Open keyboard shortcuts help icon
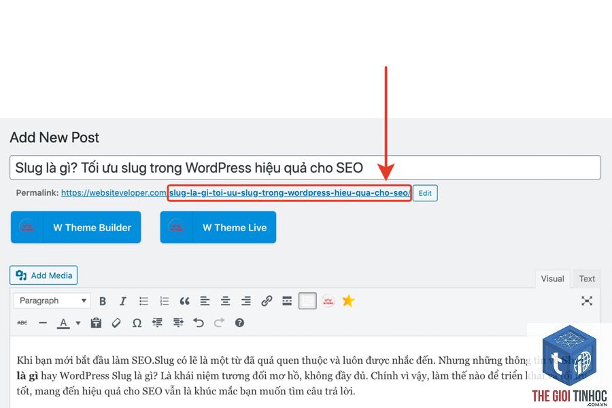Viewport: 612px width, 408px height. (239, 323)
